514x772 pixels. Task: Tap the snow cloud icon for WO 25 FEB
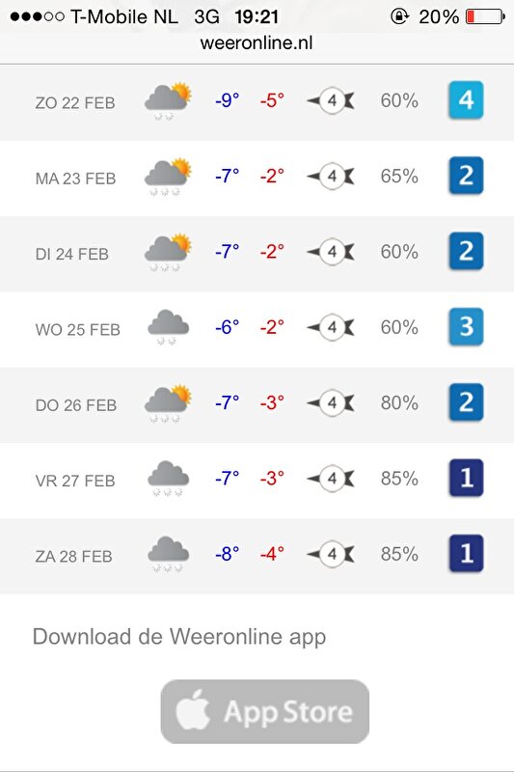pos(168,327)
